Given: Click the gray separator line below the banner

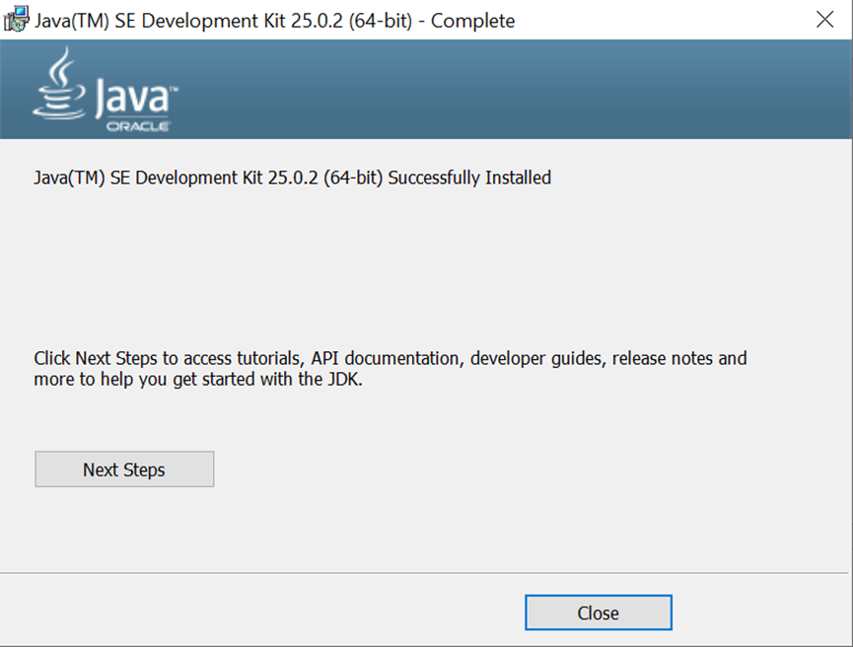Looking at the screenshot, I should pyautogui.click(x=426, y=141).
